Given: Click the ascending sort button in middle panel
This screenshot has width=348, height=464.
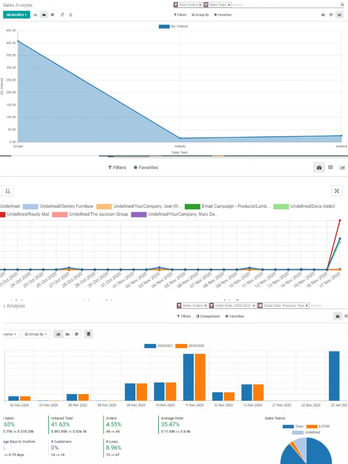Looking at the screenshot, I should [8, 191].
